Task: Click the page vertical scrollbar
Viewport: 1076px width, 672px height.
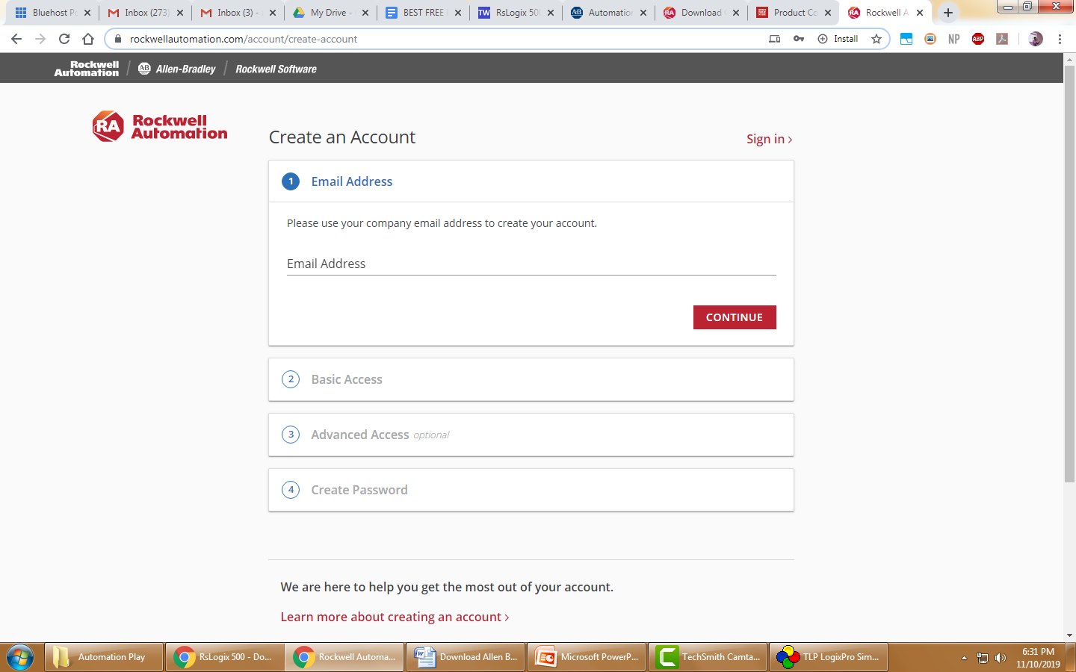Action: [x=1069, y=273]
